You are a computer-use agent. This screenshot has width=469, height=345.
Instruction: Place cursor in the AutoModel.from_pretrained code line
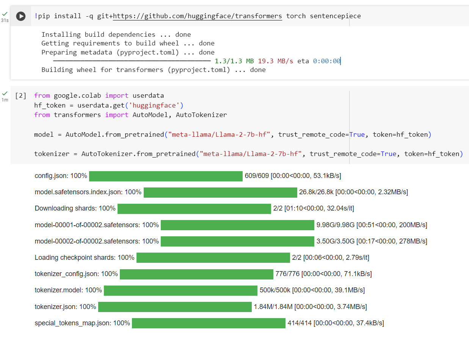point(232,134)
